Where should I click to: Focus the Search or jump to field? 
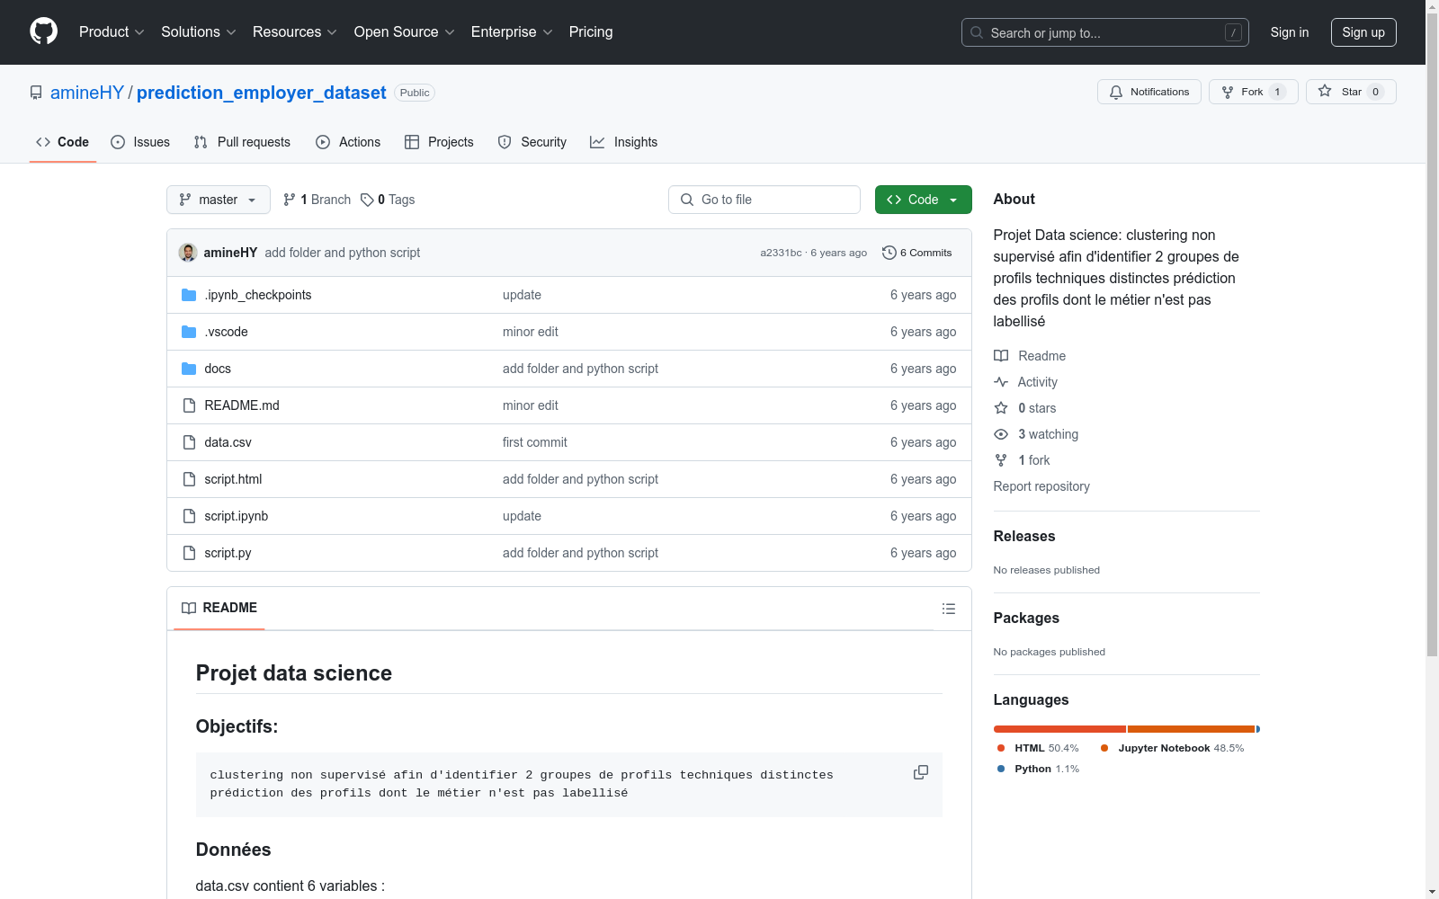[x=1105, y=32]
